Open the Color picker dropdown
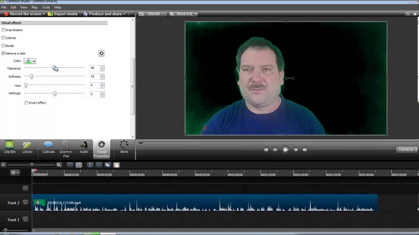The width and height of the screenshot is (419, 235). click(x=30, y=61)
